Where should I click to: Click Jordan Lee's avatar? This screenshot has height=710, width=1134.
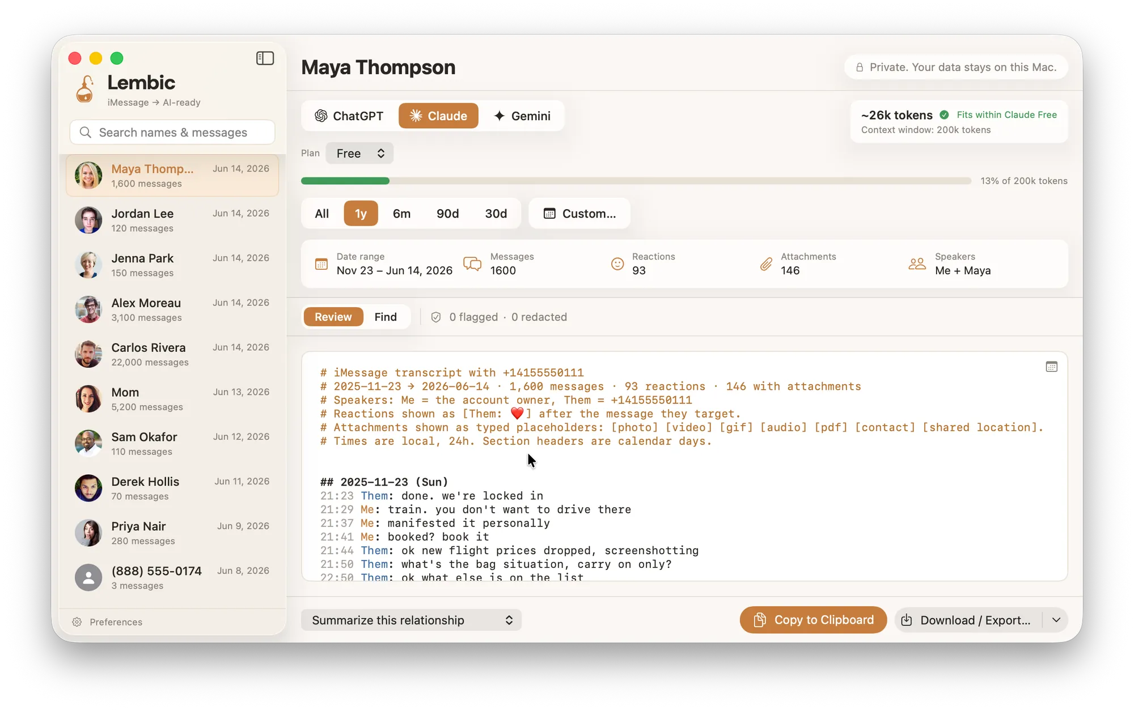pyautogui.click(x=88, y=220)
